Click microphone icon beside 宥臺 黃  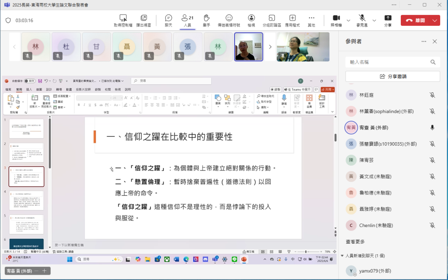(432, 128)
